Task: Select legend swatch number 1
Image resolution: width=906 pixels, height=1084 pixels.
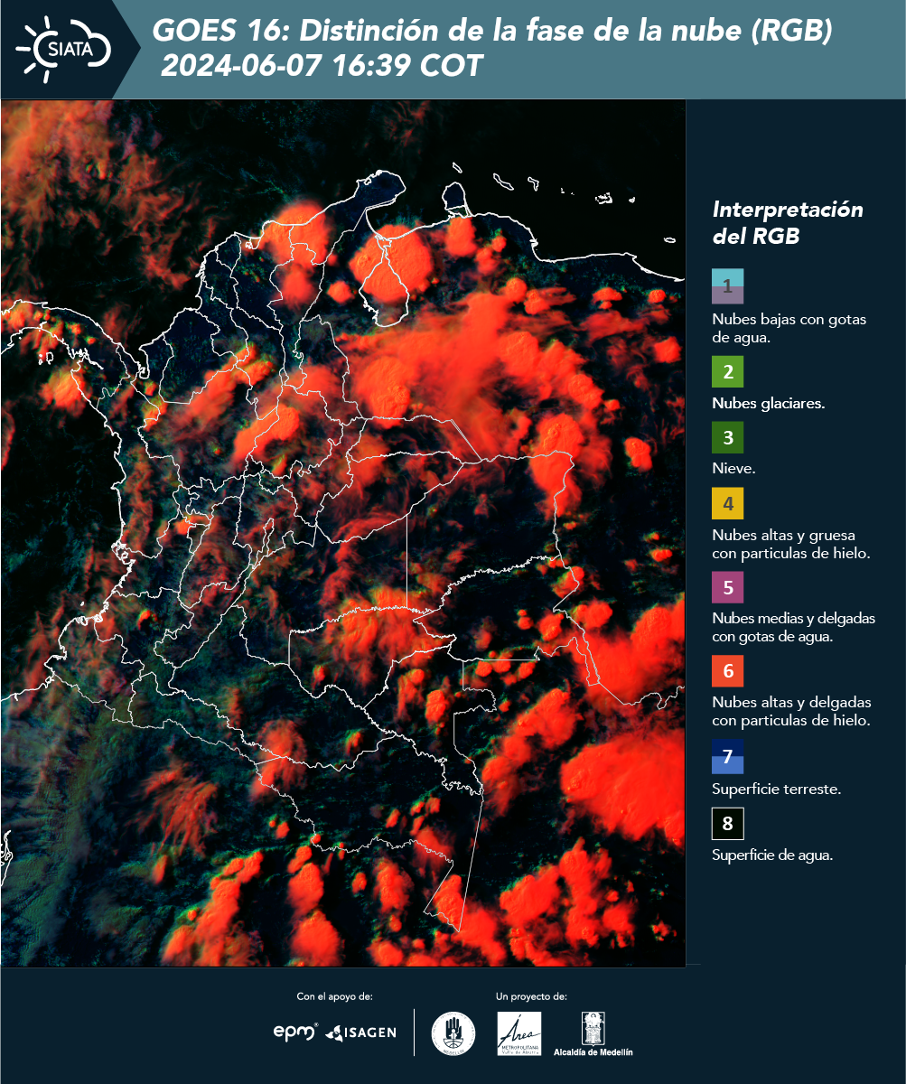Action: [727, 285]
